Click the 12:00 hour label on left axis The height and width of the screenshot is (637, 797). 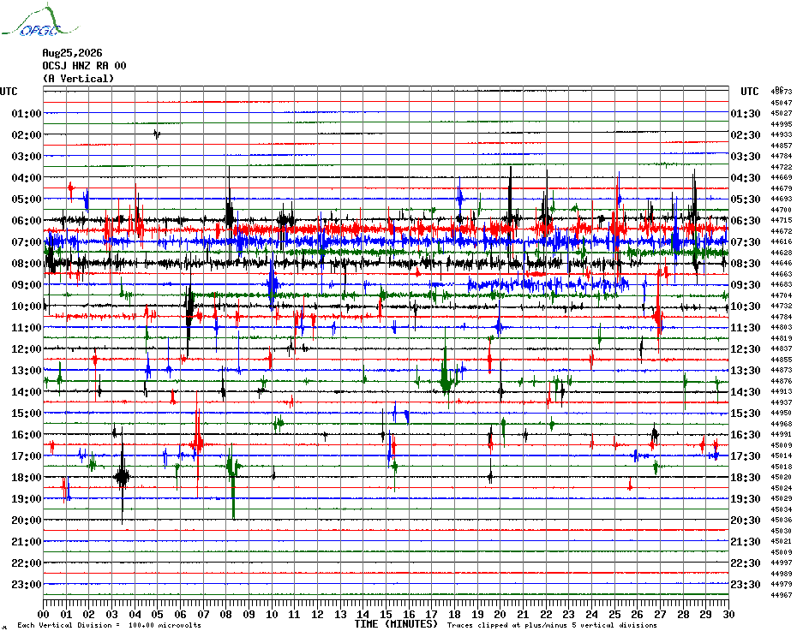click(x=27, y=349)
